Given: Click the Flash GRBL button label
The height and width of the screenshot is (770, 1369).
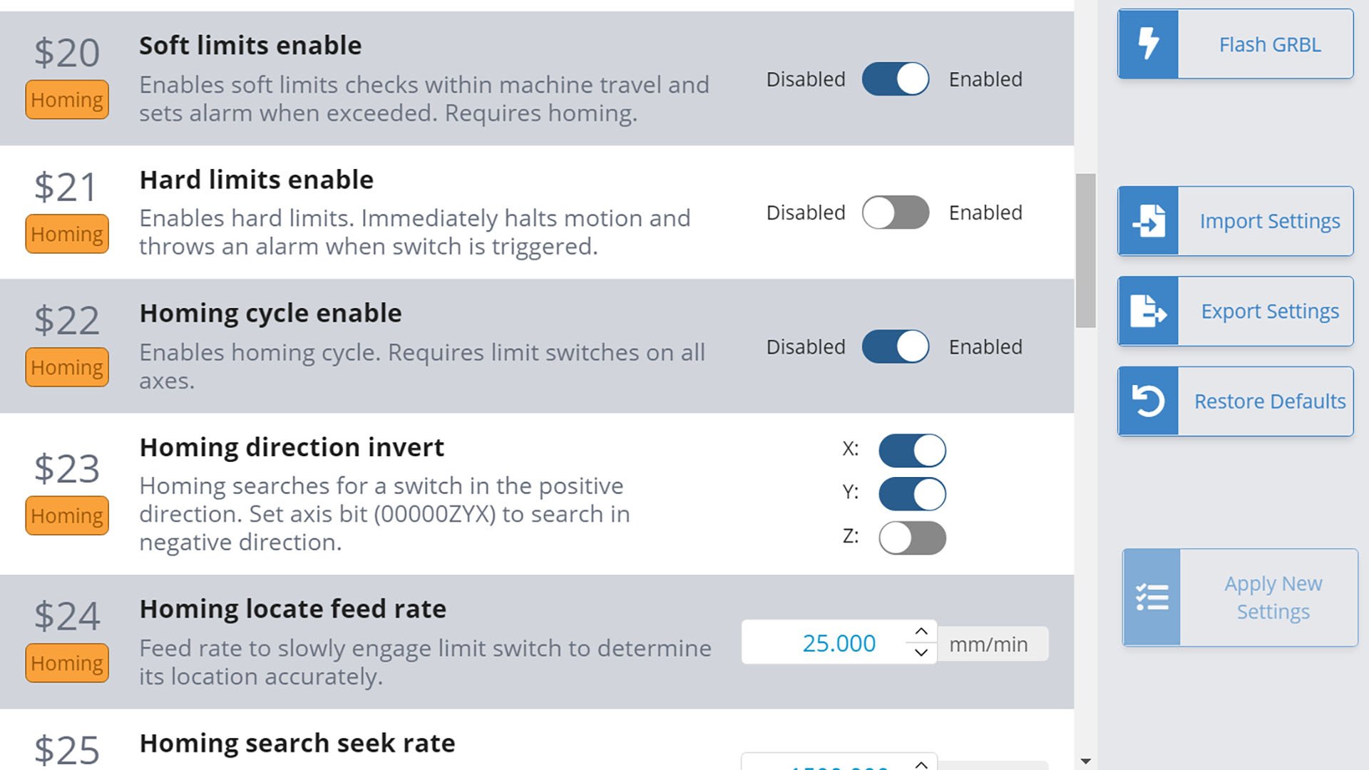Looking at the screenshot, I should pyautogui.click(x=1269, y=44).
